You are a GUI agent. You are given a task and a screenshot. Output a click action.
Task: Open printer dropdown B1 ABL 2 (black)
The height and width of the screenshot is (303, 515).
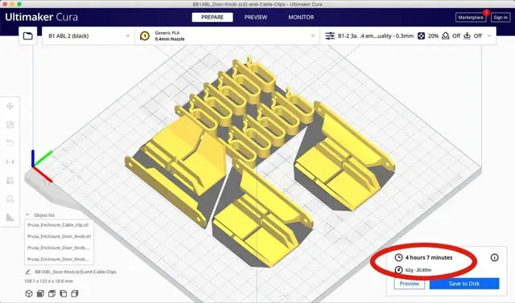89,35
